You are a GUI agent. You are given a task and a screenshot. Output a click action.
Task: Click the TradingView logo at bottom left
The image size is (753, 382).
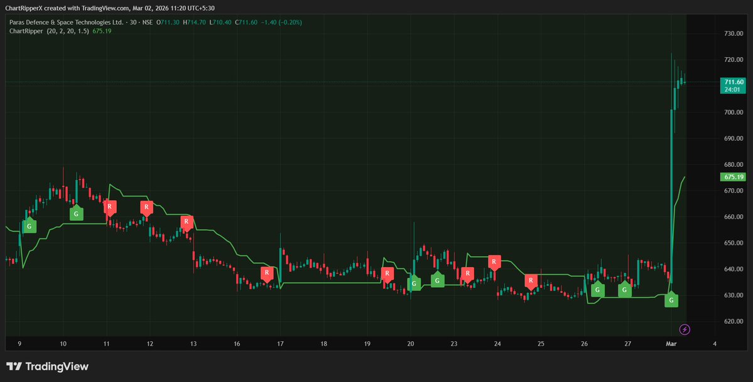point(46,366)
